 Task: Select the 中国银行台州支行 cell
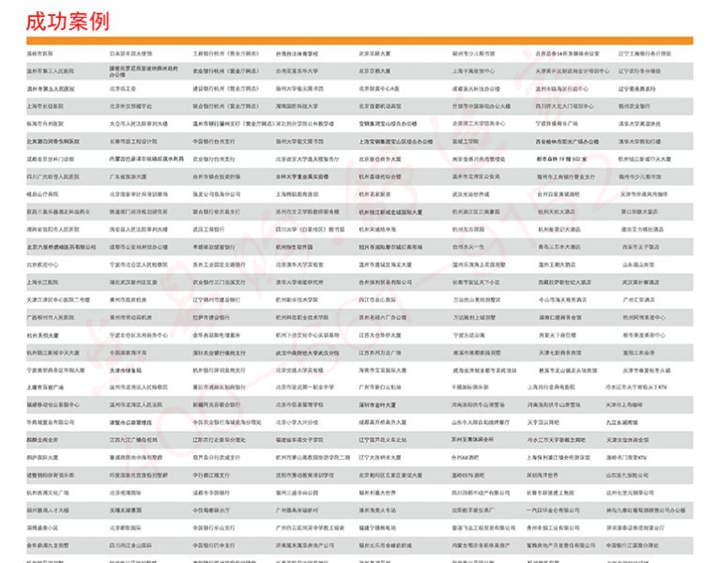[214, 142]
